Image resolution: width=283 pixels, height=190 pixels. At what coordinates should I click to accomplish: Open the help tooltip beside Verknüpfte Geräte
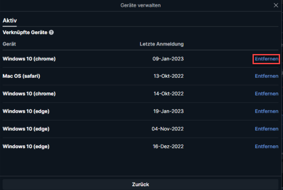(x=51, y=33)
